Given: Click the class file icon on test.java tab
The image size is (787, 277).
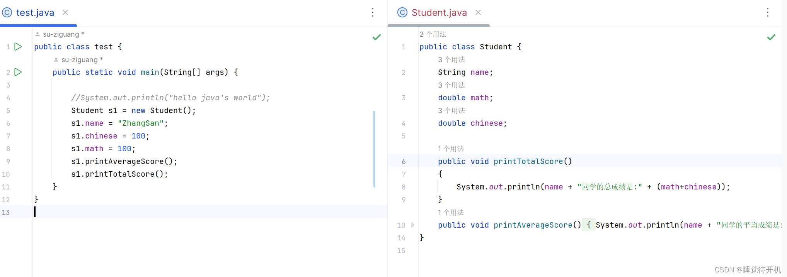Looking at the screenshot, I should pyautogui.click(x=7, y=13).
